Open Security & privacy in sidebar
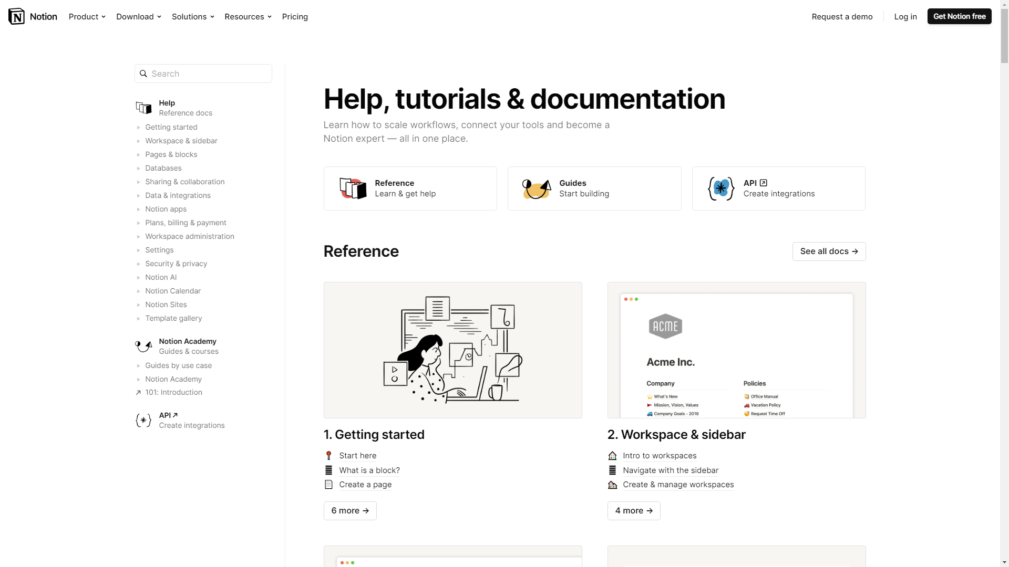Screen dimensions: 1009x567 point(176,264)
